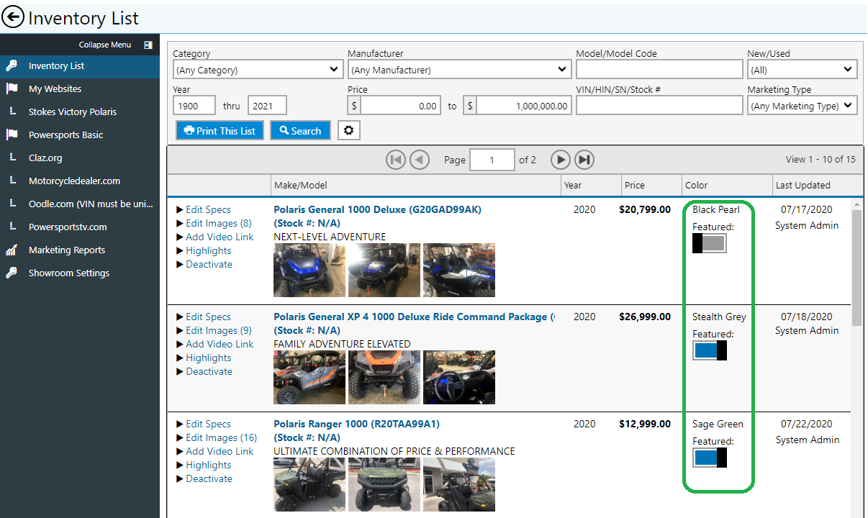Click the key icon beside Showroom Settings
This screenshot has height=518, width=868.
coord(12,273)
